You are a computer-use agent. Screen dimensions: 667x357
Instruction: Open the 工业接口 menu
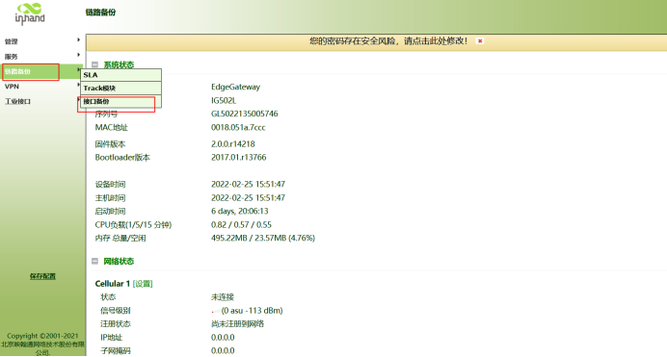click(x=17, y=101)
